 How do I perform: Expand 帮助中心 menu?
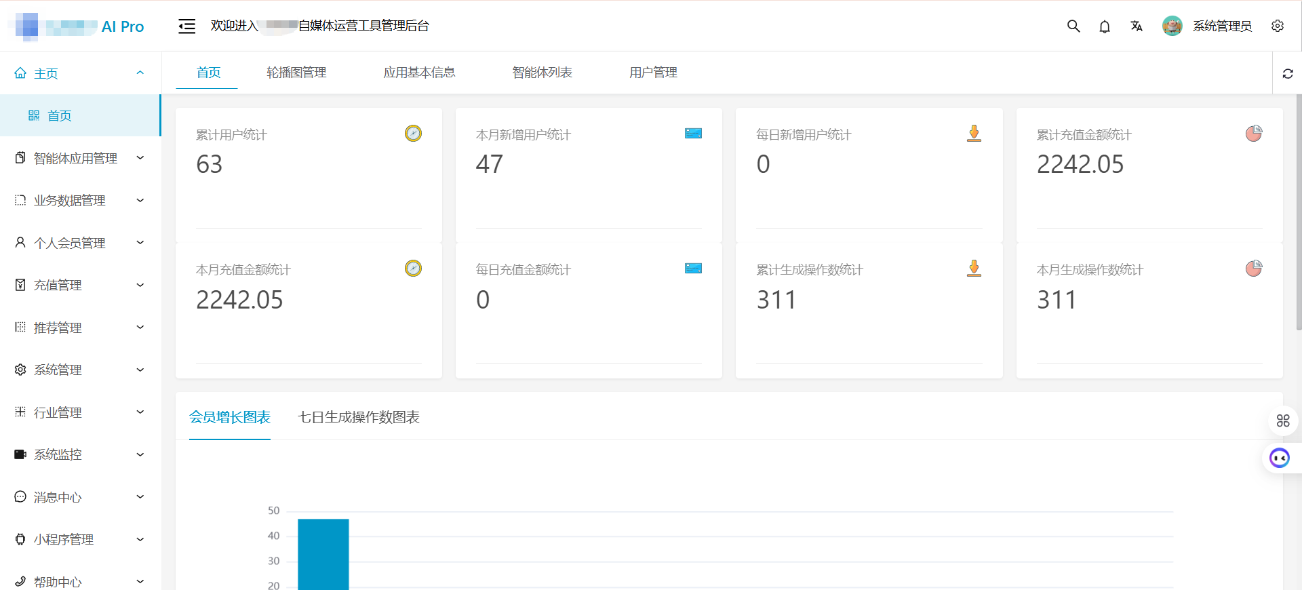(140, 581)
